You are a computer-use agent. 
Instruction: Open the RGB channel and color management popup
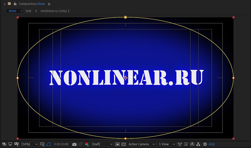coord(87,144)
